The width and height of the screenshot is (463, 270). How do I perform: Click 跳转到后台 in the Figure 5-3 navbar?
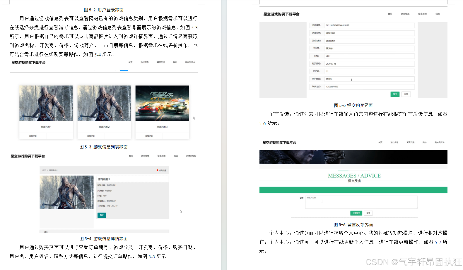point(190,62)
